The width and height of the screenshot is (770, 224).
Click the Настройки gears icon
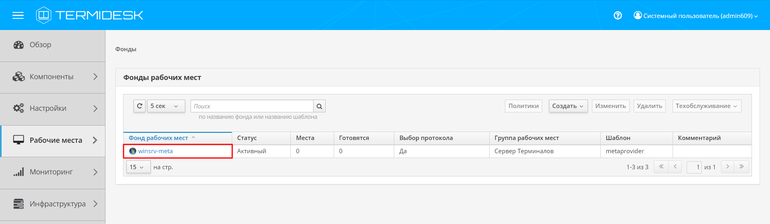pos(18,108)
